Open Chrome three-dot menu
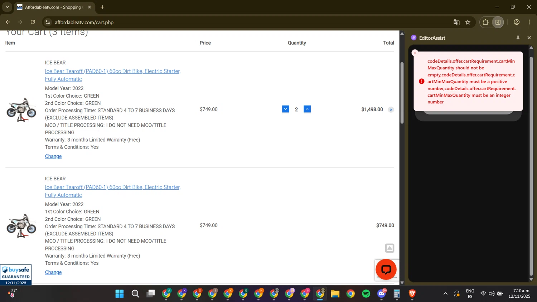Viewport: 537px width, 302px height. click(529, 22)
